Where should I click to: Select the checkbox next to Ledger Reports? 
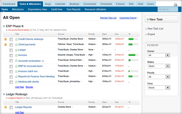(11, 107)
